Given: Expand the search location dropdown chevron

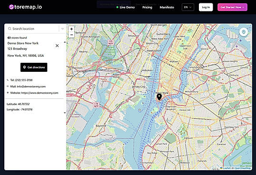Looking at the screenshot, I should [x=62, y=29].
